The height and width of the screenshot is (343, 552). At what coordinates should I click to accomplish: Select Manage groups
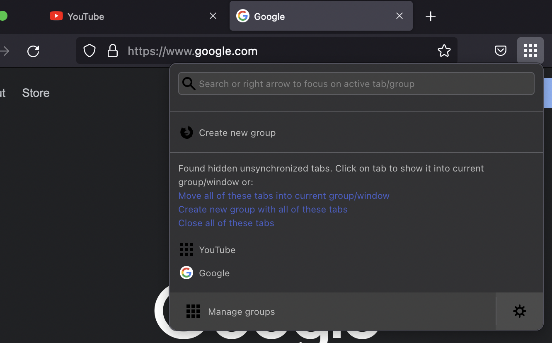[x=241, y=311]
